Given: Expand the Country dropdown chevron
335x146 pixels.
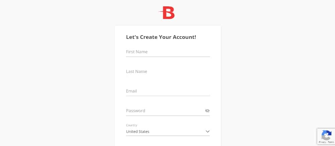Looking at the screenshot, I should [207, 132].
